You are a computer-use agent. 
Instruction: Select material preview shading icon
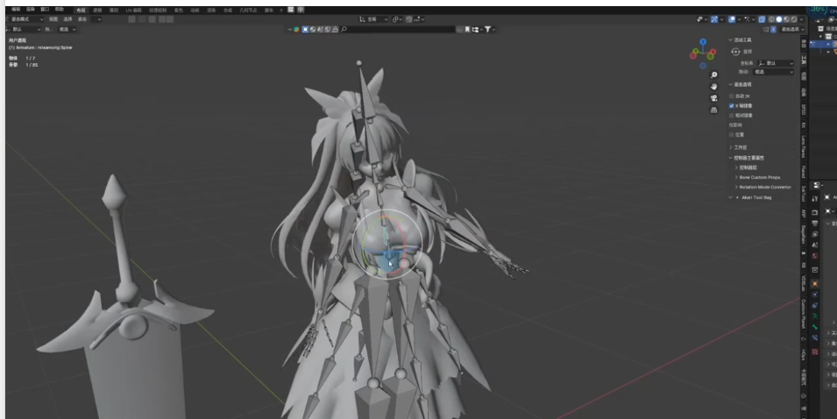coord(786,19)
